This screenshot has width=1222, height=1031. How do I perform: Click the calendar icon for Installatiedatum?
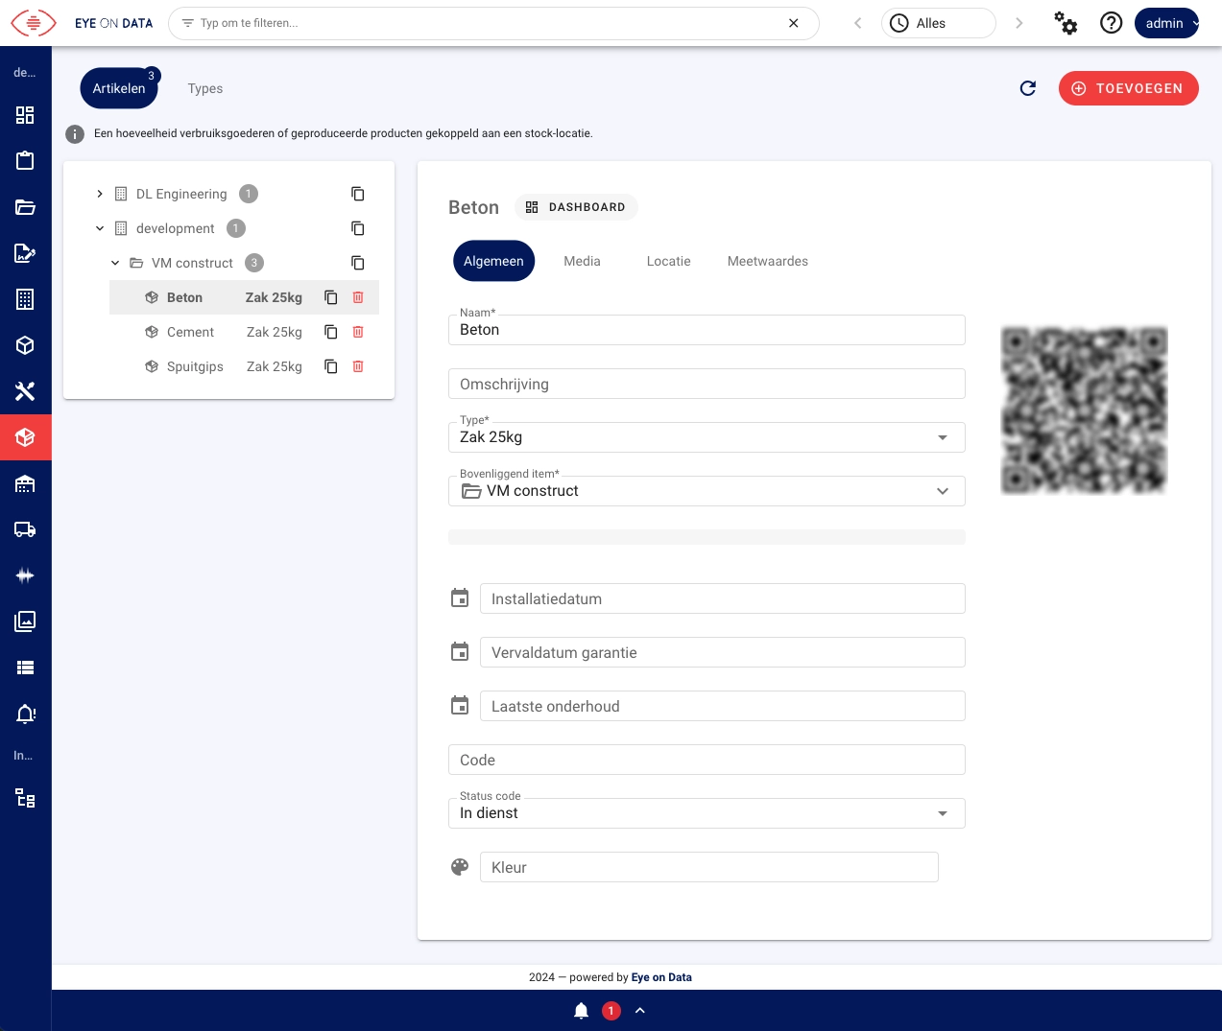click(460, 598)
